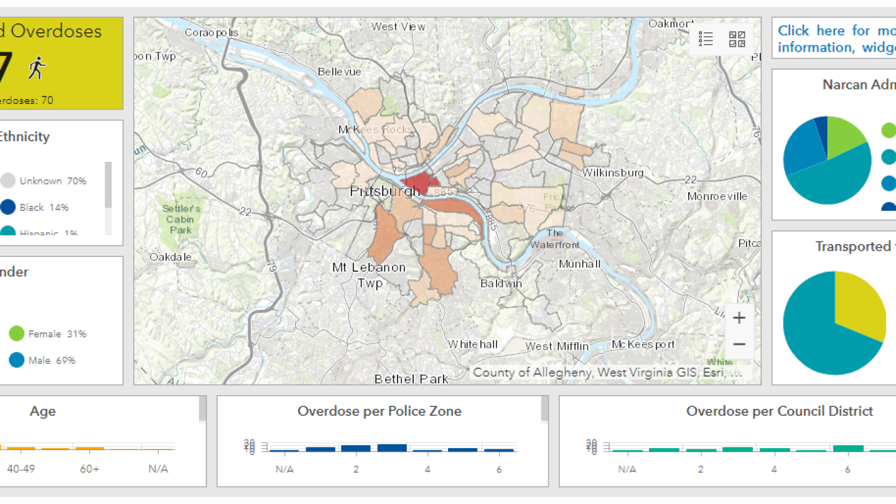Select the dark blue Black ethnicity marker
The image size is (896, 504).
(x=7, y=207)
